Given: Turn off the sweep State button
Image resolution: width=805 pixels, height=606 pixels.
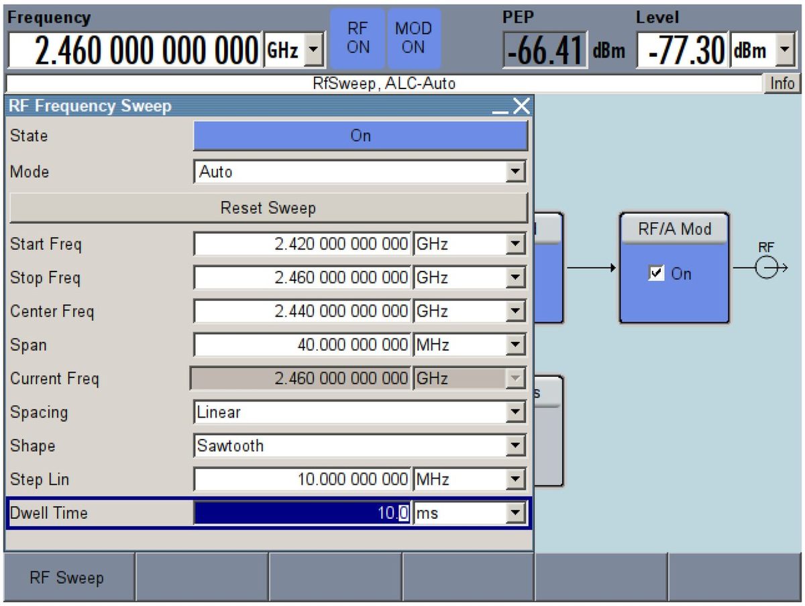Looking at the screenshot, I should pos(360,136).
